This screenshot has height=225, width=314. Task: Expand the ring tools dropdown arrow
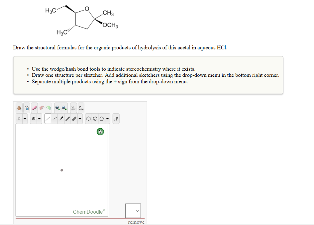click(x=107, y=118)
